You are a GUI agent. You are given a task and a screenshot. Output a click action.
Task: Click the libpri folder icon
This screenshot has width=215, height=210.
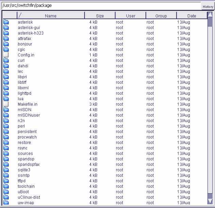(x=6, y=77)
